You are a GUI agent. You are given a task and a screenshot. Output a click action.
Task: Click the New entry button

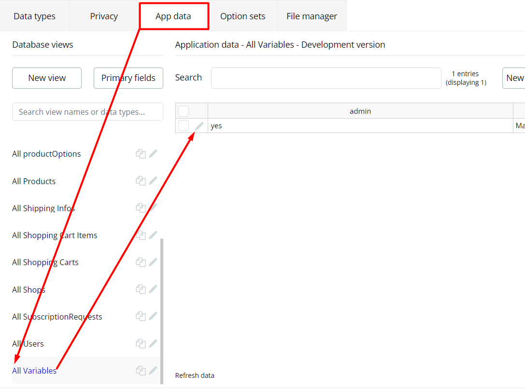(514, 78)
